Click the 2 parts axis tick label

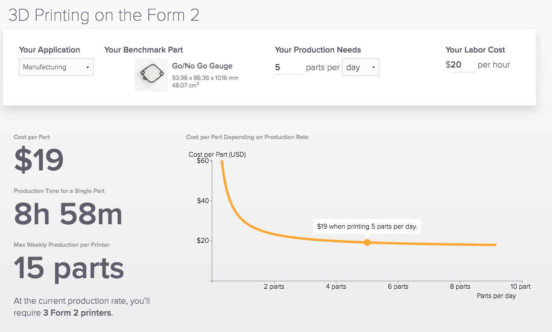(274, 286)
